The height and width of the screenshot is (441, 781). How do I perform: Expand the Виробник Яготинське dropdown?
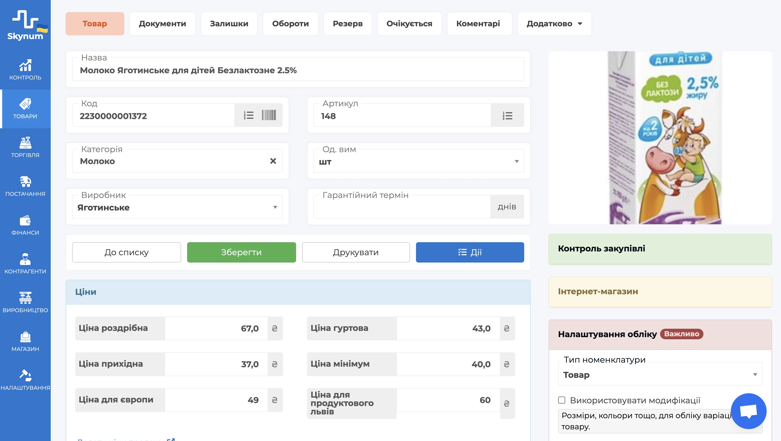point(177,207)
